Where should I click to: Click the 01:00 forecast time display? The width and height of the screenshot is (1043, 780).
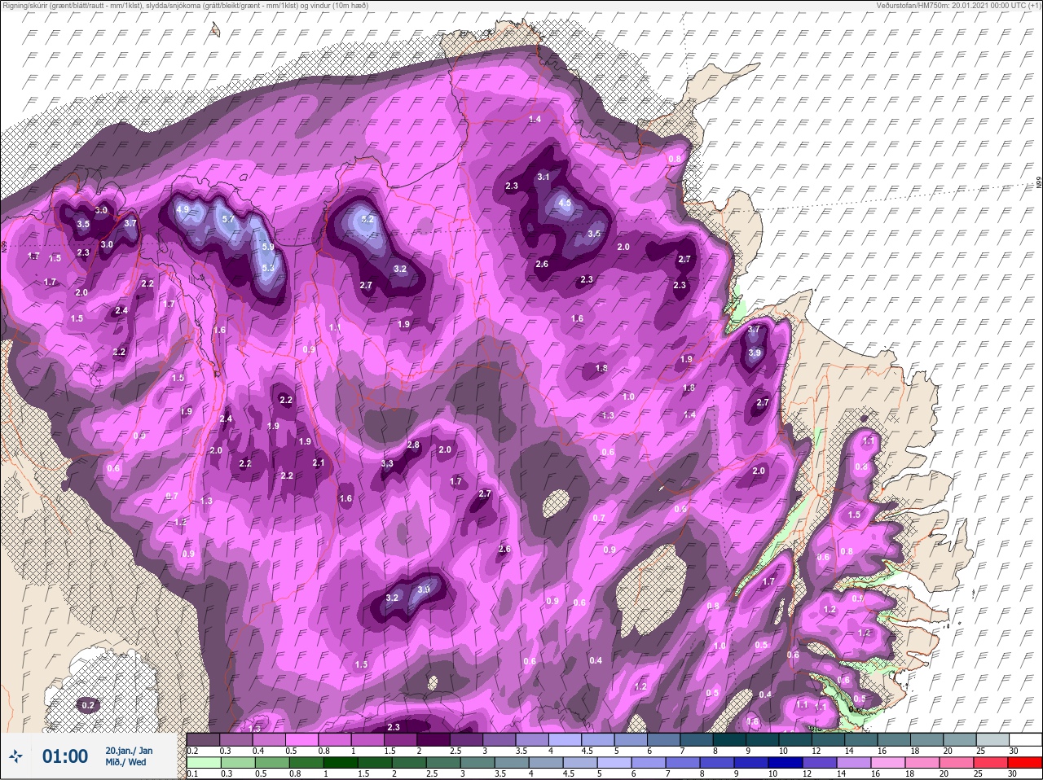pyautogui.click(x=65, y=756)
